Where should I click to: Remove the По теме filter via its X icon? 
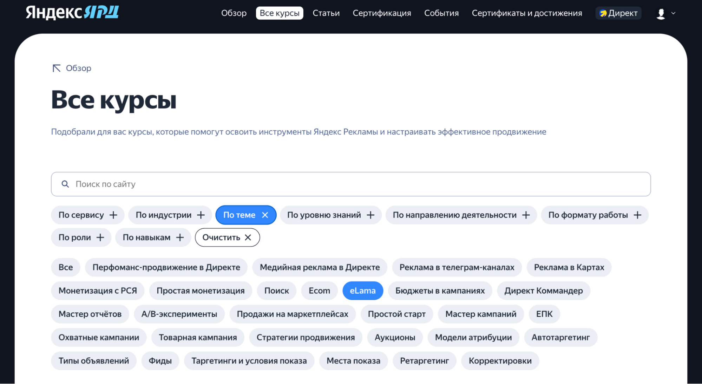(265, 215)
